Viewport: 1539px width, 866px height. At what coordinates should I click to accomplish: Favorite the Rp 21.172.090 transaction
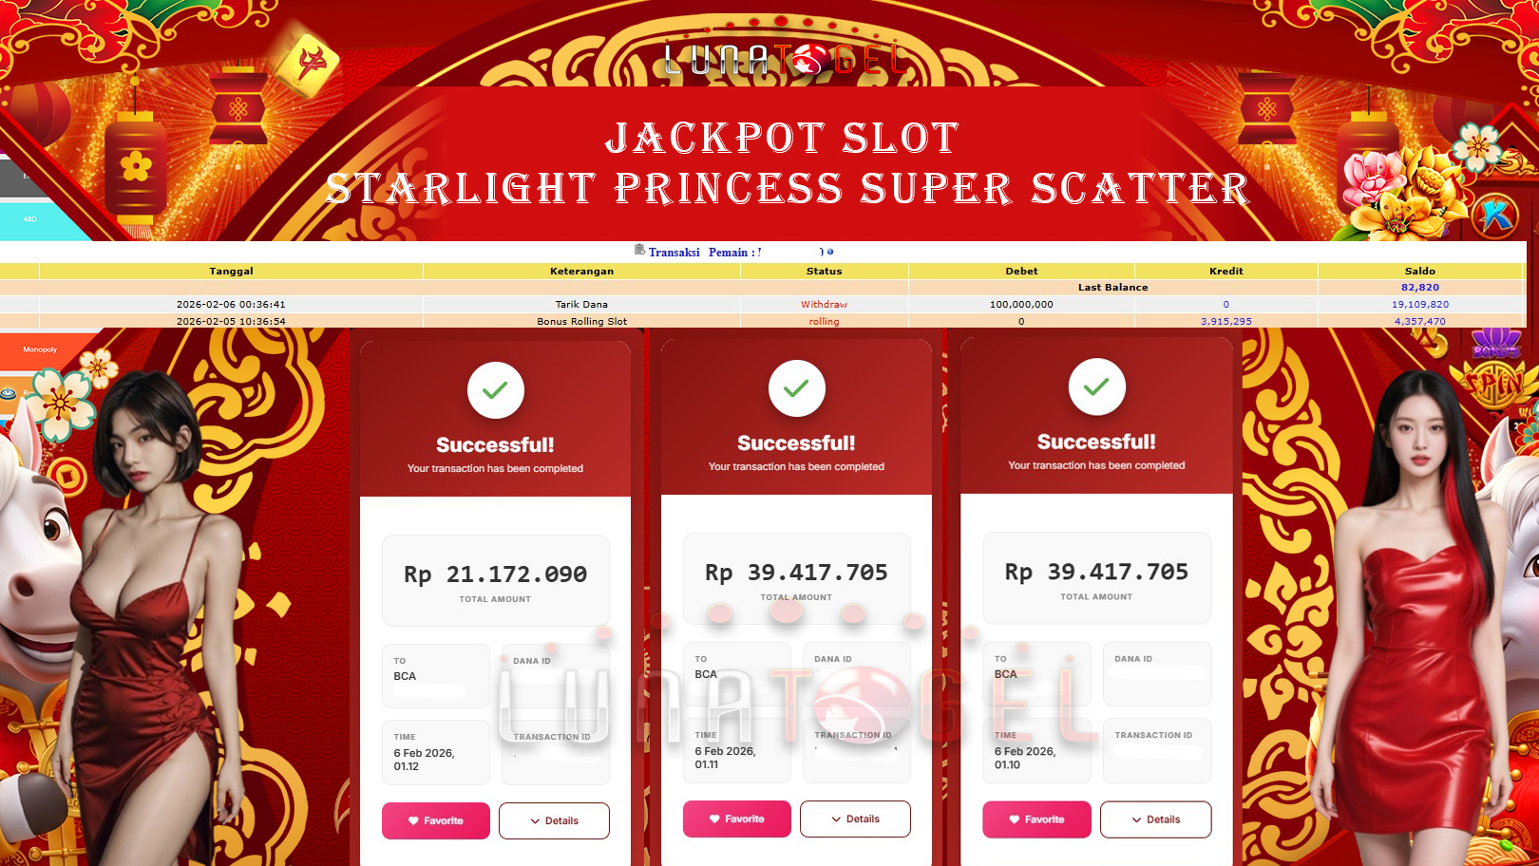coord(436,820)
